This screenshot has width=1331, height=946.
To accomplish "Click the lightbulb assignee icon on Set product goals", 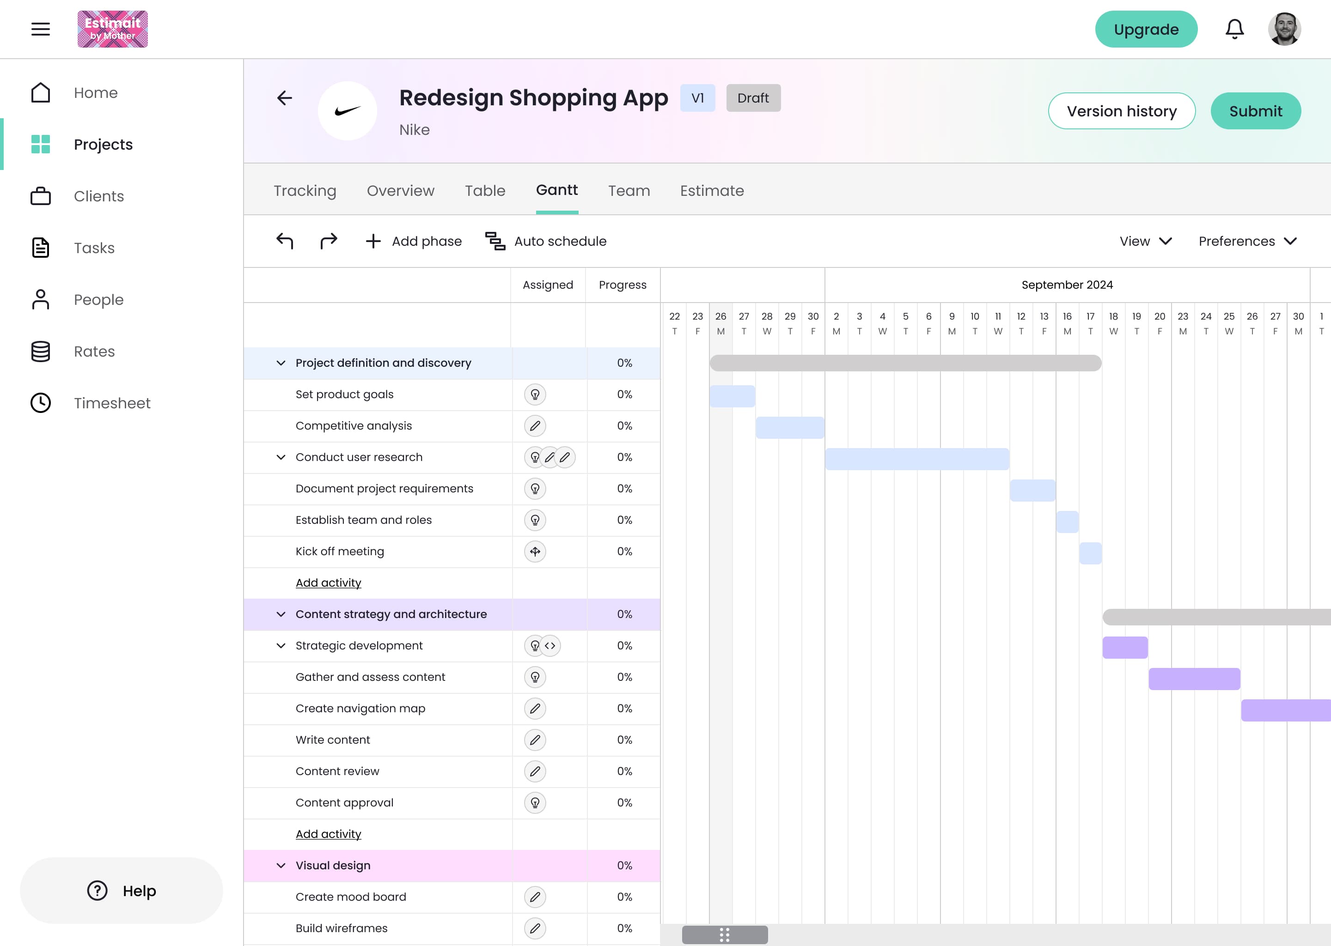I will click(535, 394).
